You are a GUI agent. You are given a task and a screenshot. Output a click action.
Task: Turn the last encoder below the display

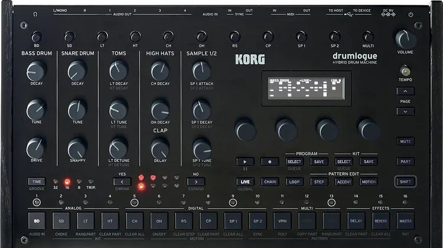click(369, 130)
